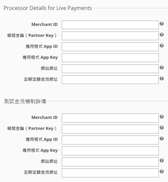
Task: Click help icon beside test Merchant ID
Action: [162, 117]
